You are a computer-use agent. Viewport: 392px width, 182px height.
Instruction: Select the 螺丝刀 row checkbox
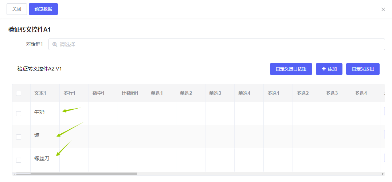click(x=19, y=160)
